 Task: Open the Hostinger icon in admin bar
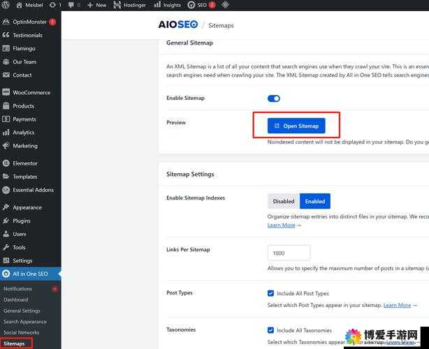coord(117,5)
